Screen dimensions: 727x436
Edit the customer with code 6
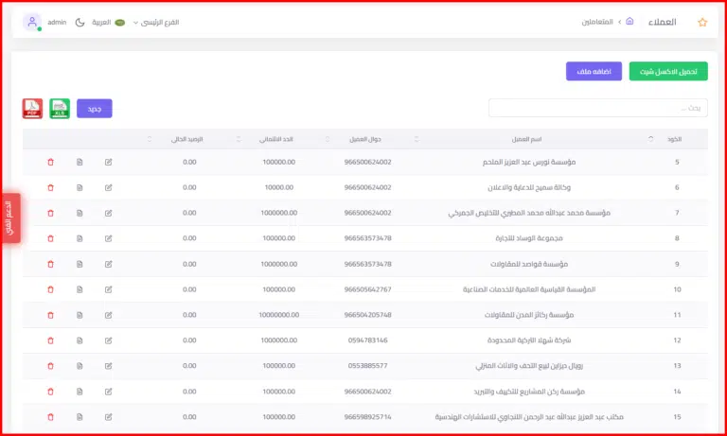[109, 187]
